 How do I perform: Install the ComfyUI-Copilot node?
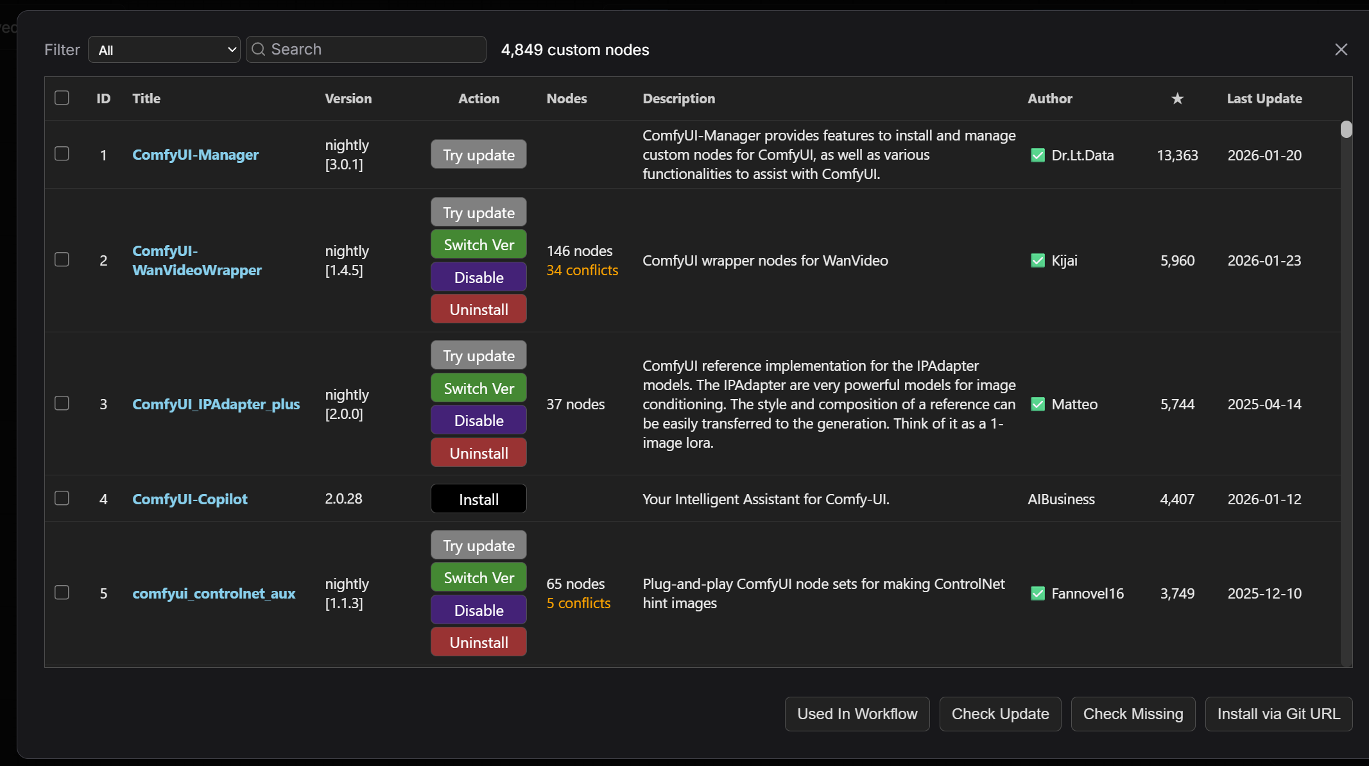coord(478,499)
